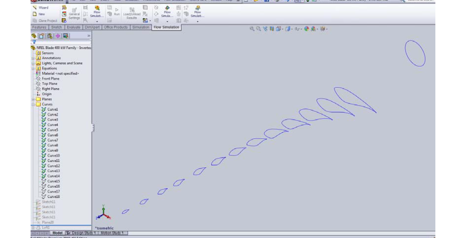Expand Lights, Cameras and Scene node
The height and width of the screenshot is (238, 461).
coord(33,63)
